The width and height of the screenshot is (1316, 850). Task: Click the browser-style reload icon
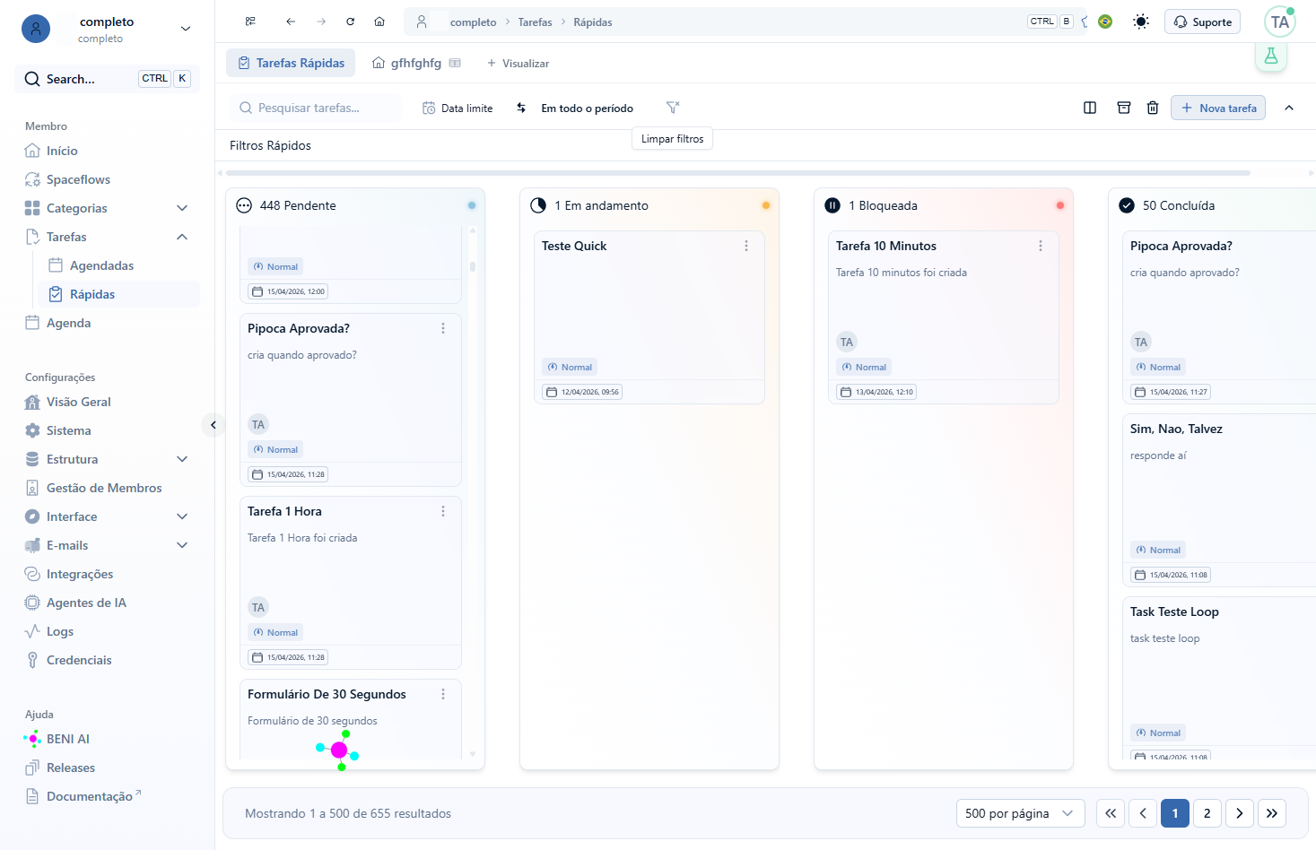pos(351,22)
